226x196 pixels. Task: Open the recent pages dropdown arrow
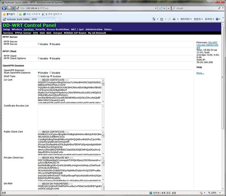pyautogui.click(x=13, y=8)
